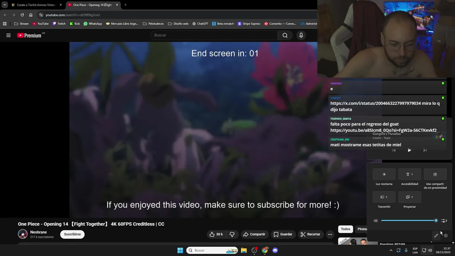Toggle Luz nocturna night light tile

tap(384, 174)
